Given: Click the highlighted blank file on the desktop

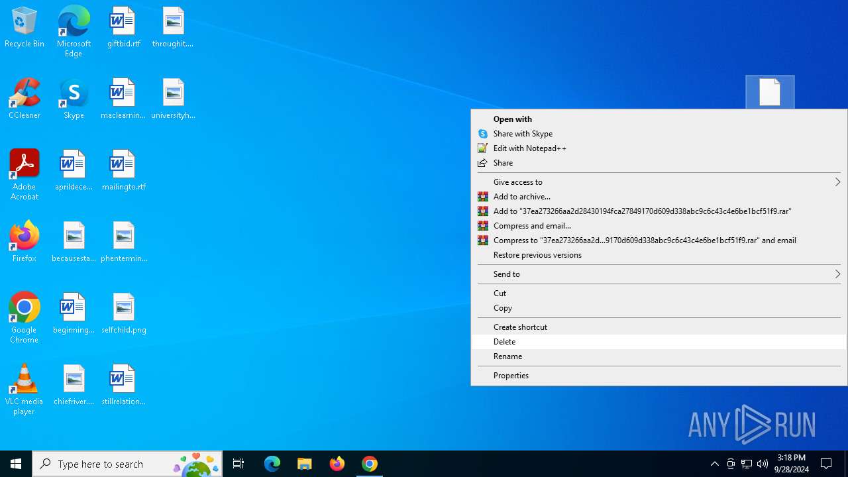Looking at the screenshot, I should click(770, 92).
